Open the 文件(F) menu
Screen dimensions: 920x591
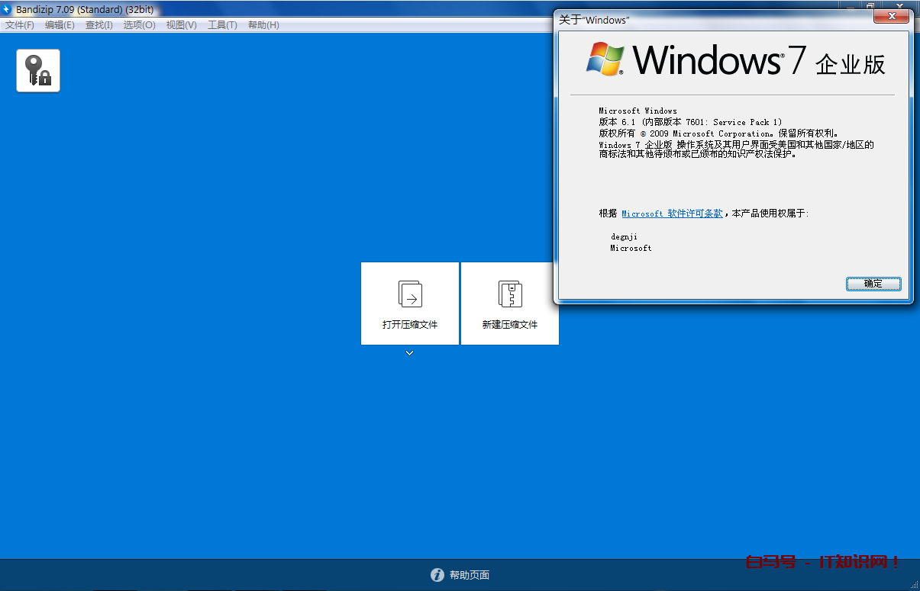[x=20, y=25]
